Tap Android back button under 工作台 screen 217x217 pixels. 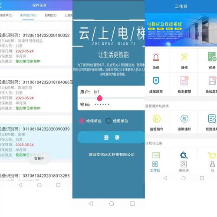[x=165, y=178]
